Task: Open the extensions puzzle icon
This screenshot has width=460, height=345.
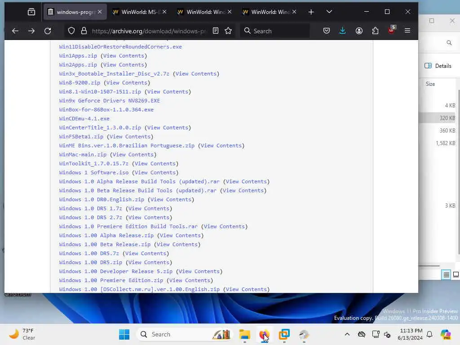Action: coord(375,31)
